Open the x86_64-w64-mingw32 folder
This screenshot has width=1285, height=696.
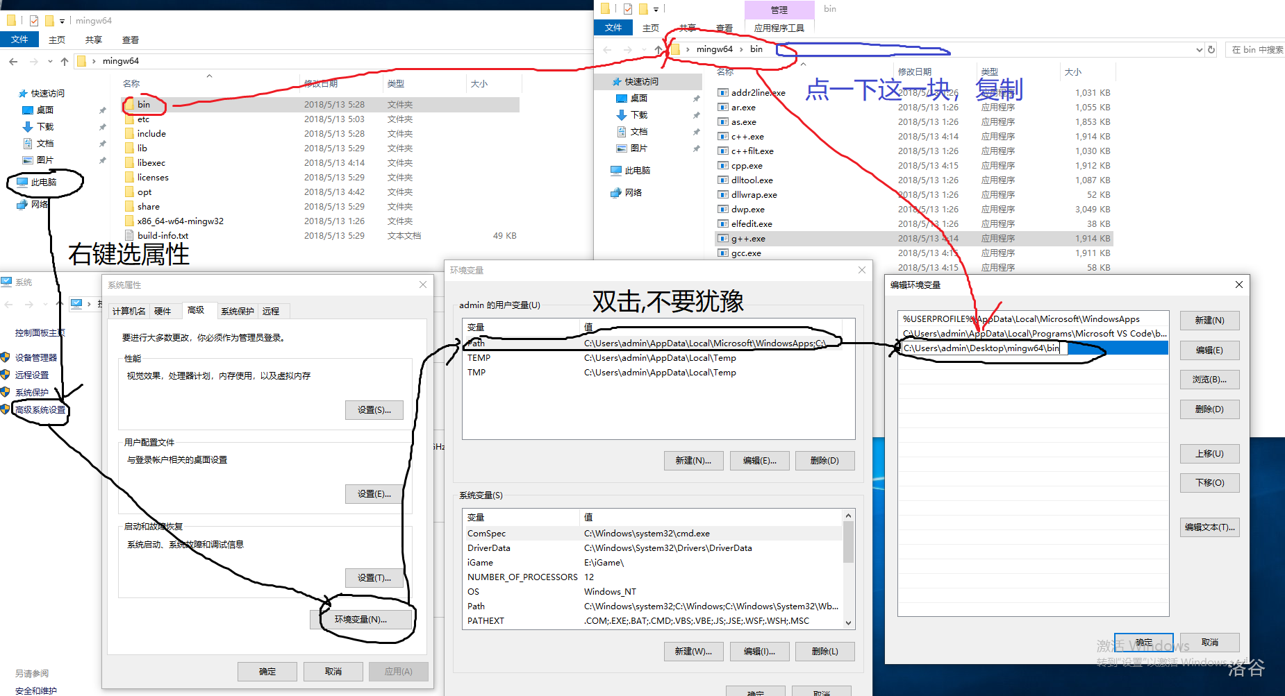tap(180, 221)
